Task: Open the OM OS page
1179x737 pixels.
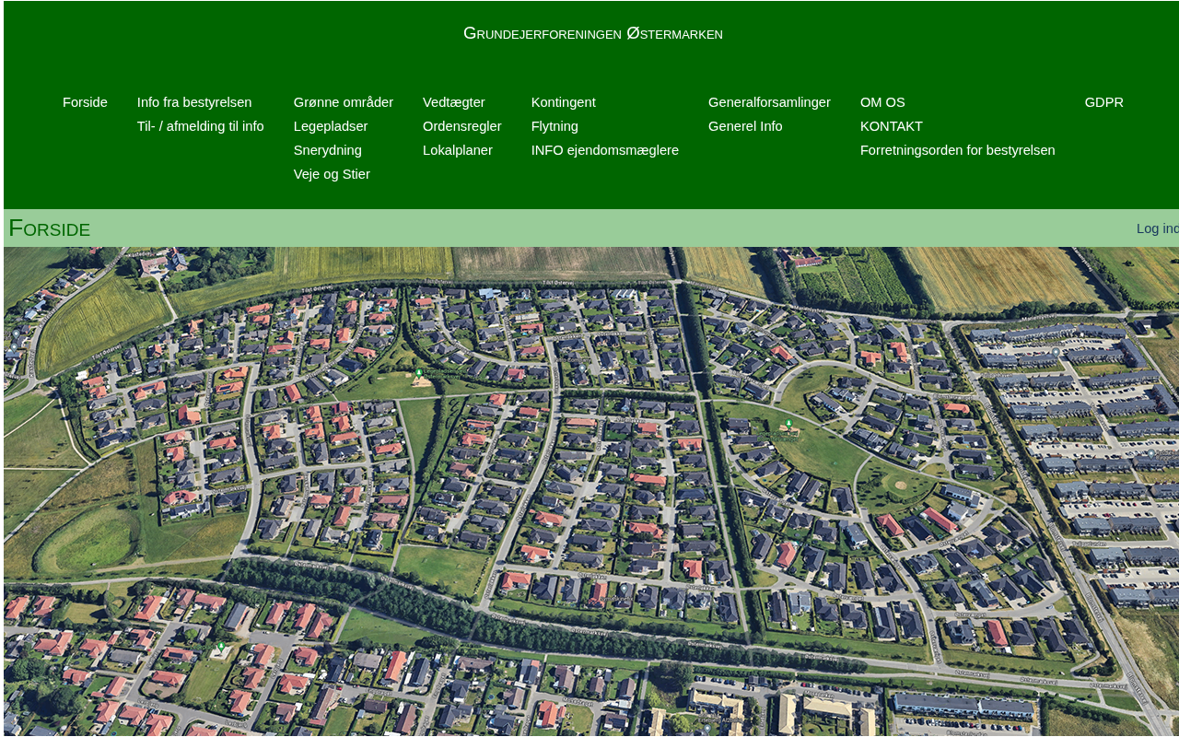Action: tap(882, 102)
